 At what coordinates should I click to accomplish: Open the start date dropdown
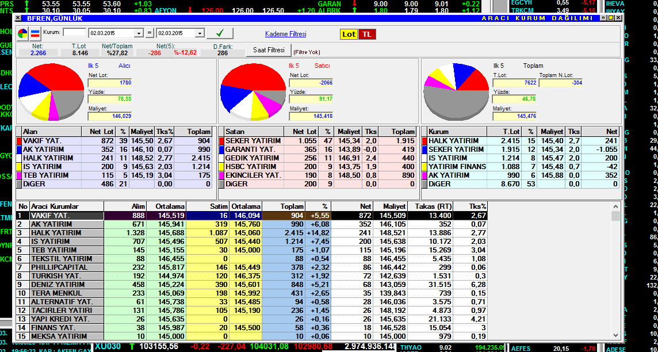(x=138, y=33)
